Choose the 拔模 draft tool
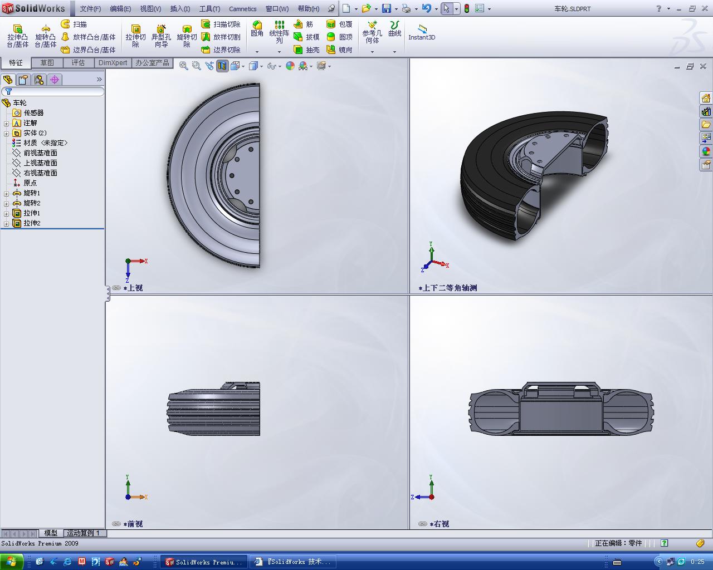Viewport: 713px width, 570px height. 306,37
